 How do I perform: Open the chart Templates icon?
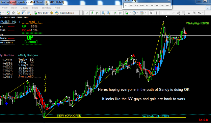(x=142, y=13)
